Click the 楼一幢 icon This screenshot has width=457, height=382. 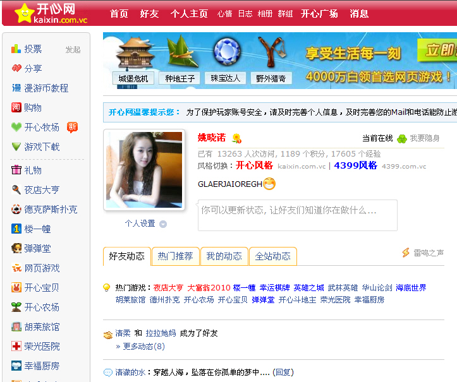tap(16, 229)
